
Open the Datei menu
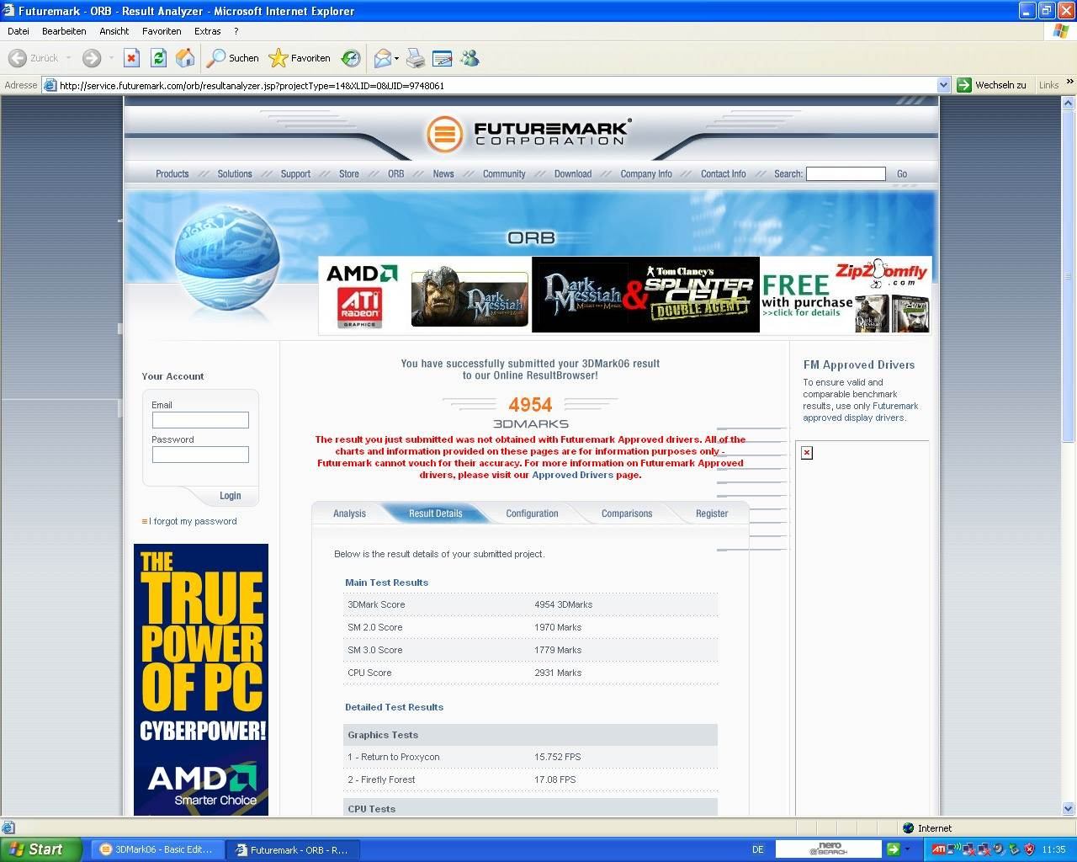point(18,31)
